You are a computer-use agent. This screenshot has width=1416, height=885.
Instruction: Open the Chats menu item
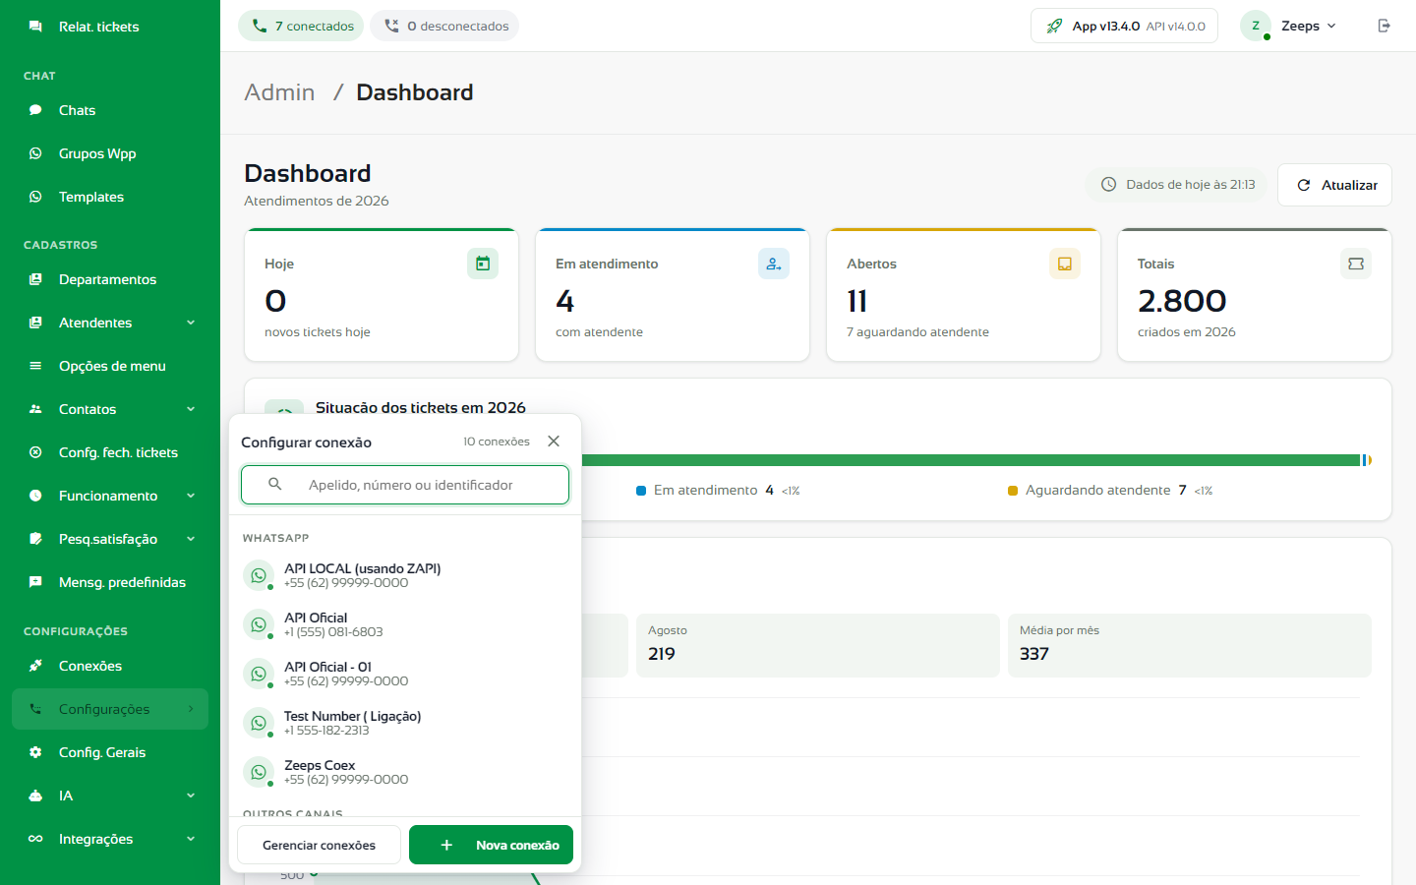[110, 110]
